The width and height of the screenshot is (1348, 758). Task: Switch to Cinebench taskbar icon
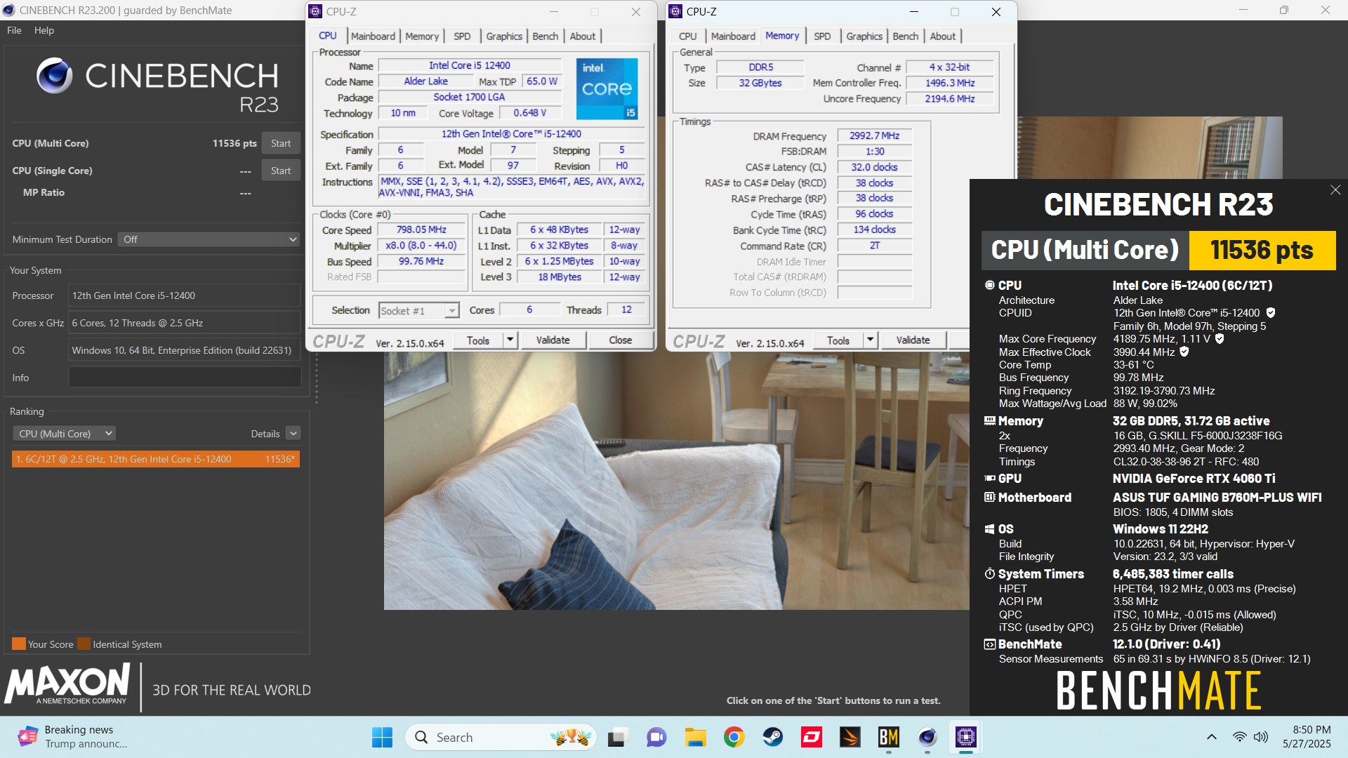click(927, 737)
